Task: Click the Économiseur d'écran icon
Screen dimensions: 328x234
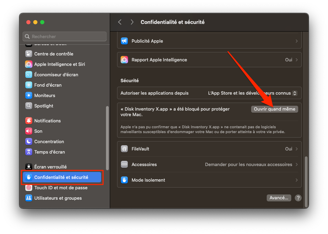Action: coord(29,75)
